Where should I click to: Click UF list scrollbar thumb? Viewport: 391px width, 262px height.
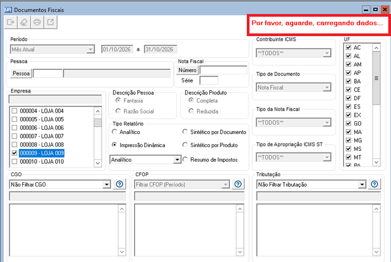tap(376, 78)
